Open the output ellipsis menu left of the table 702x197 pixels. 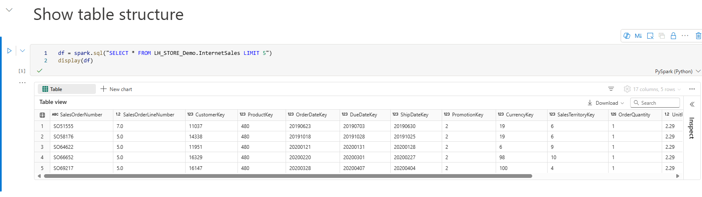[x=22, y=83]
